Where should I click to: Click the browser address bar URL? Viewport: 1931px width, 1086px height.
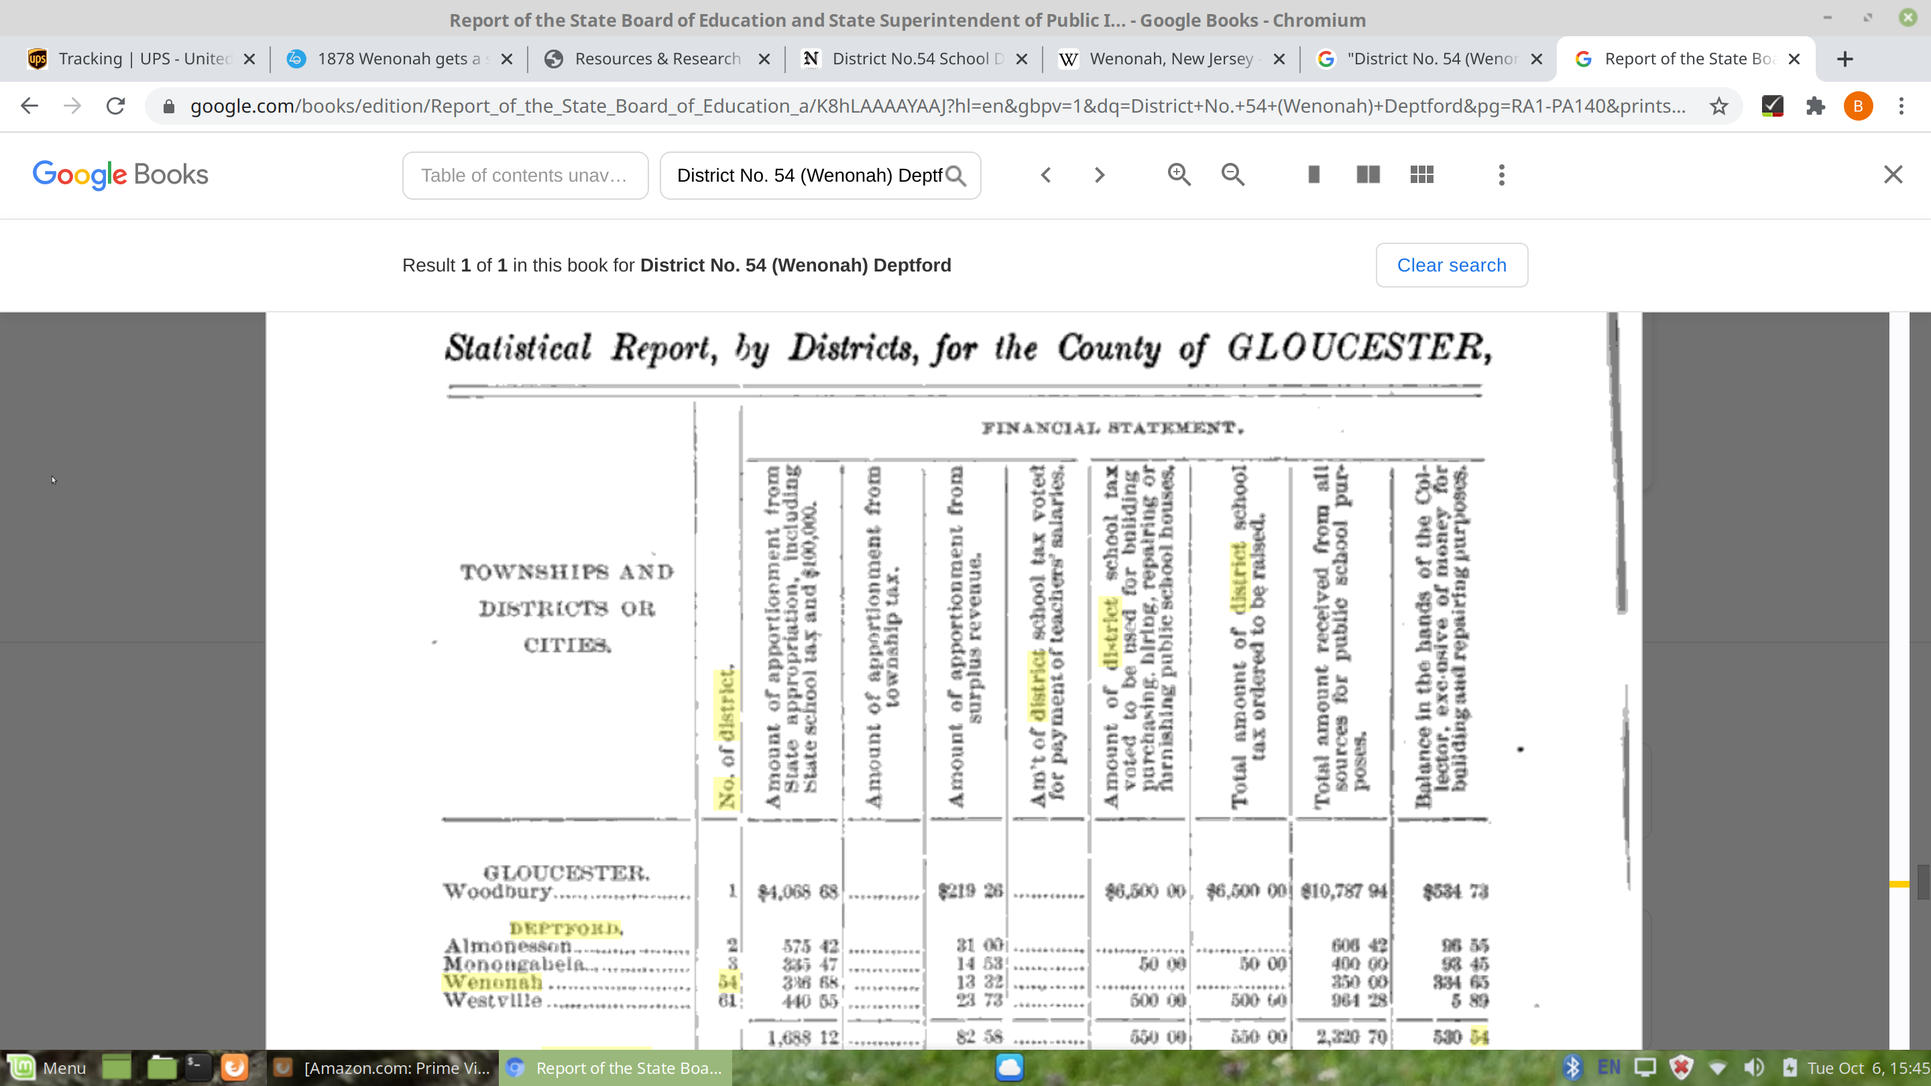tap(937, 106)
